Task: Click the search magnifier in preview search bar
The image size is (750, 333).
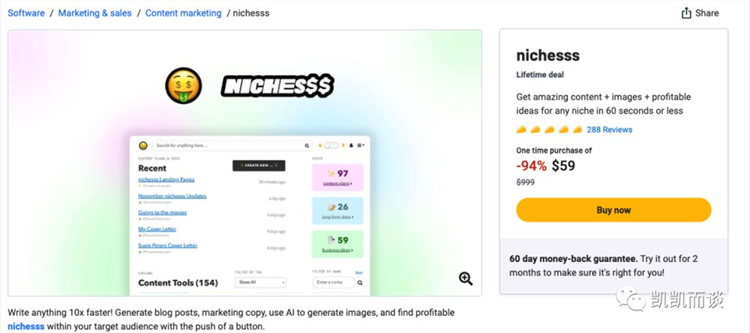Action: [x=307, y=145]
